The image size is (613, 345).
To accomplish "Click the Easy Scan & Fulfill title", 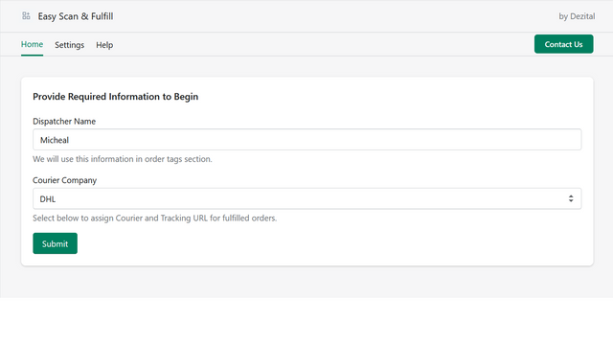I will coord(76,16).
